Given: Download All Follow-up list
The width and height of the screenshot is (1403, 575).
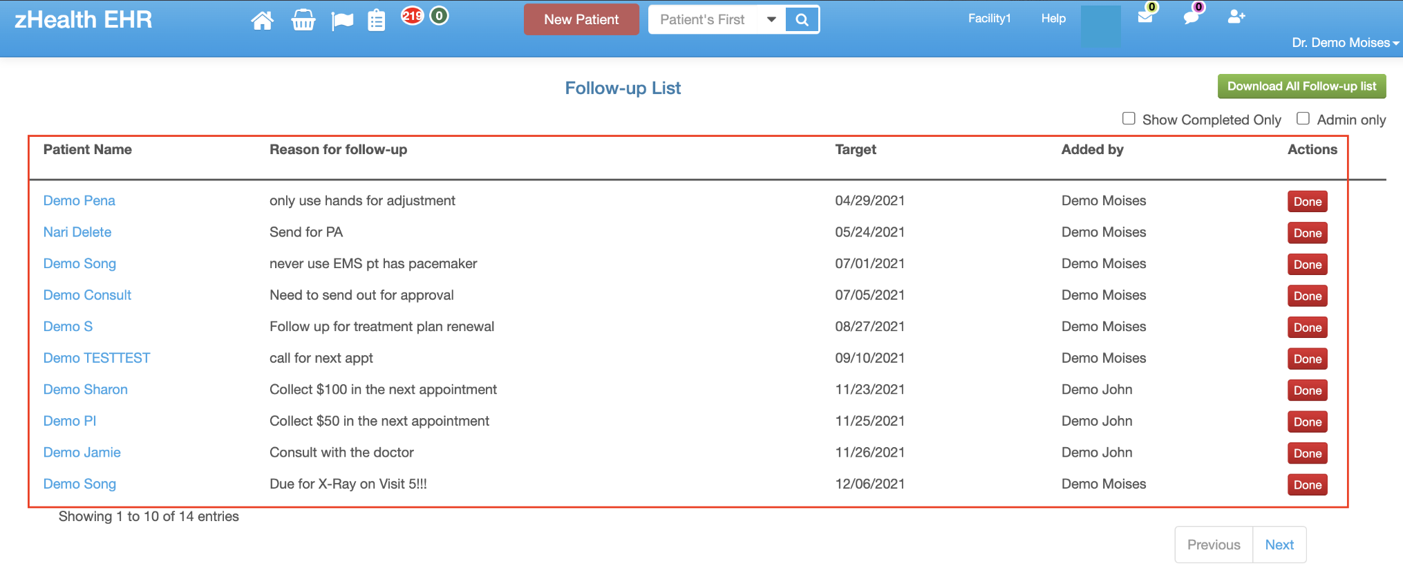Looking at the screenshot, I should pyautogui.click(x=1301, y=86).
